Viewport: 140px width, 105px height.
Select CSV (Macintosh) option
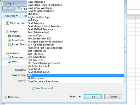(x=76, y=57)
